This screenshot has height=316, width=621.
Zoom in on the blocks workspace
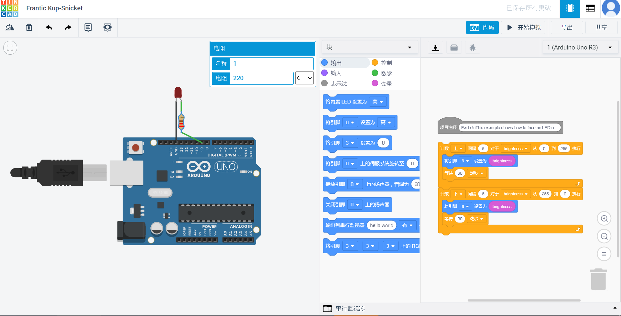click(604, 219)
